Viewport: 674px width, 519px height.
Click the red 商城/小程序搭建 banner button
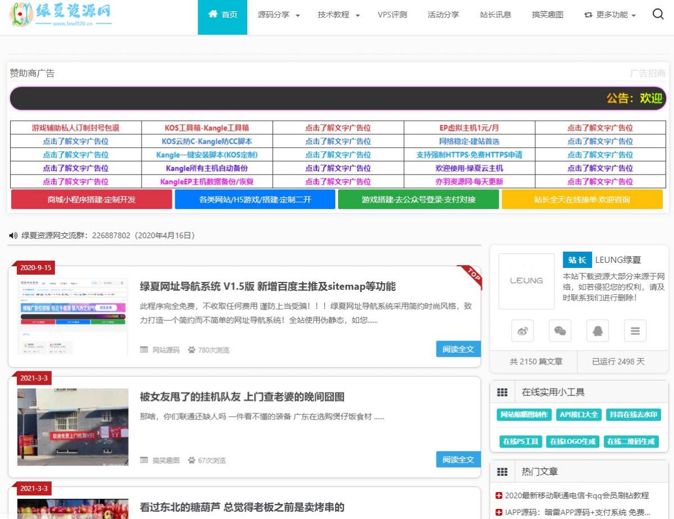[x=92, y=199]
